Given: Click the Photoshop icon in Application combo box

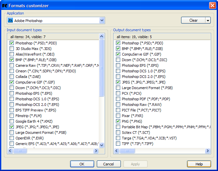Looking at the screenshot, I should 11,20.
